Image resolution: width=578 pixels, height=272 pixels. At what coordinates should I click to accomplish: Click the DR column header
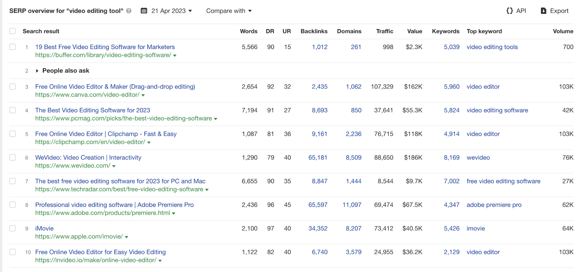coord(270,31)
